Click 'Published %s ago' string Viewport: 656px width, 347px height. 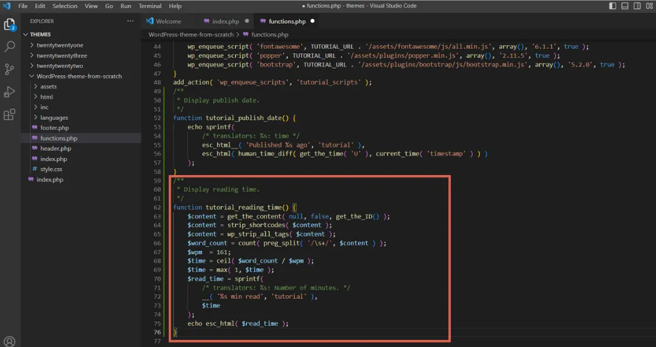pyautogui.click(x=278, y=145)
